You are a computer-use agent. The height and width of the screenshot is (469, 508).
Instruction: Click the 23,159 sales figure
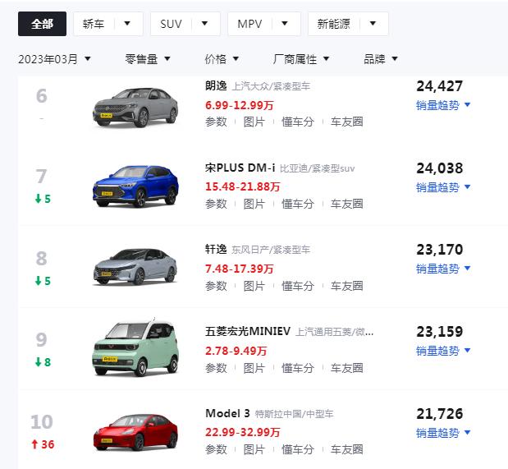440,332
